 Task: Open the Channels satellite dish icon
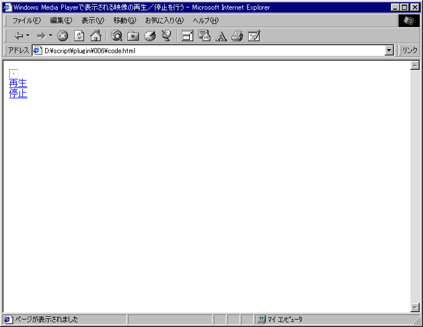click(166, 35)
